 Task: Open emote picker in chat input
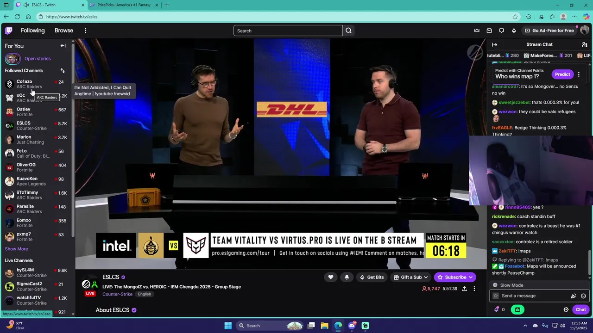(583, 296)
